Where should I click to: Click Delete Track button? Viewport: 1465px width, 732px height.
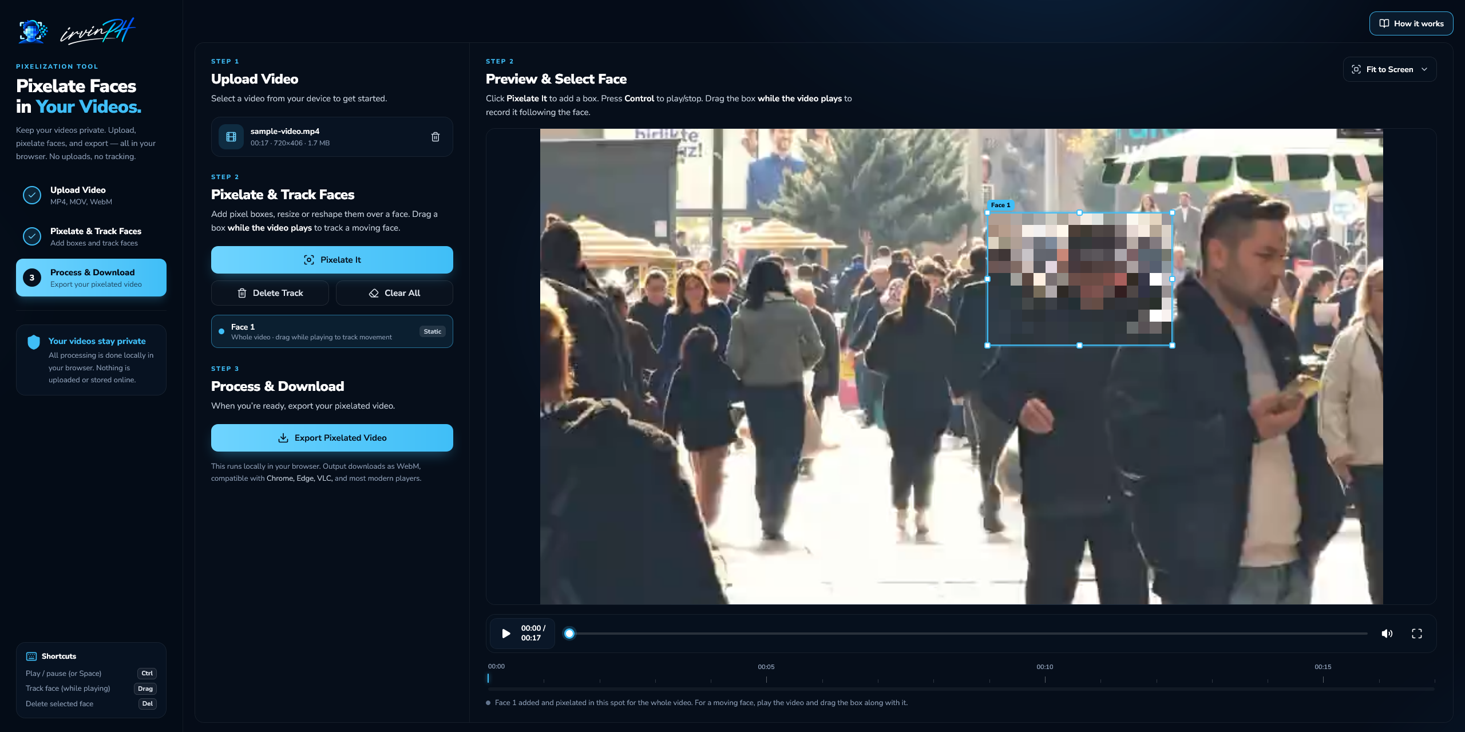(270, 293)
